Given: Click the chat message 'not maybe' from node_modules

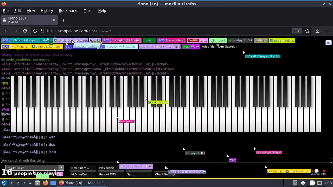Looking at the screenshot, I should [41, 59].
